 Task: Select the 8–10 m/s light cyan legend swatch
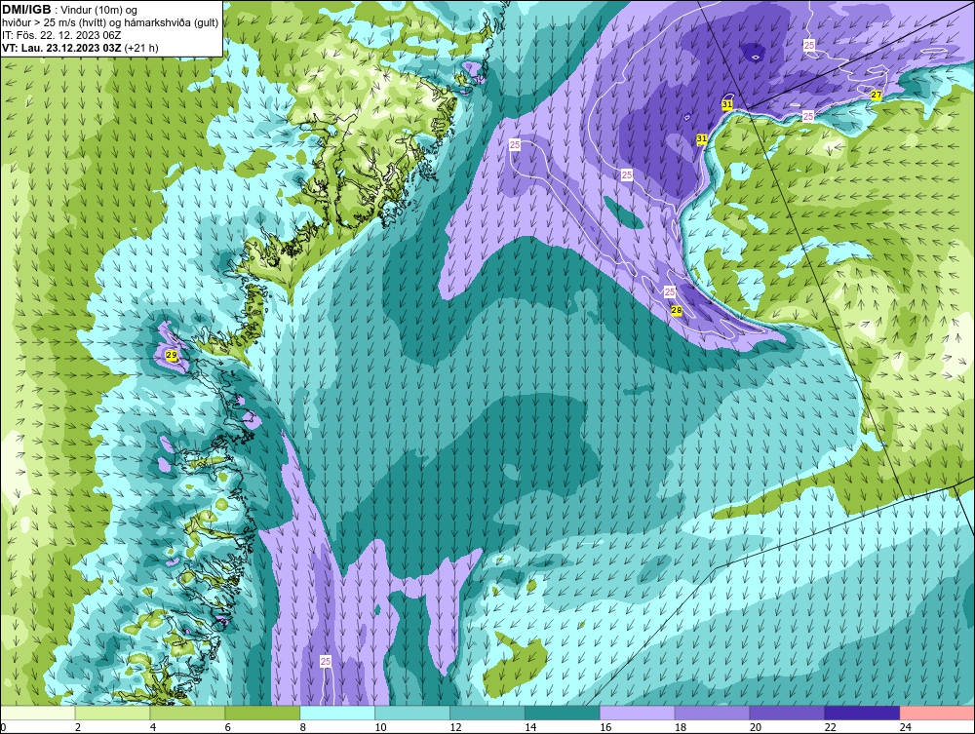337,713
